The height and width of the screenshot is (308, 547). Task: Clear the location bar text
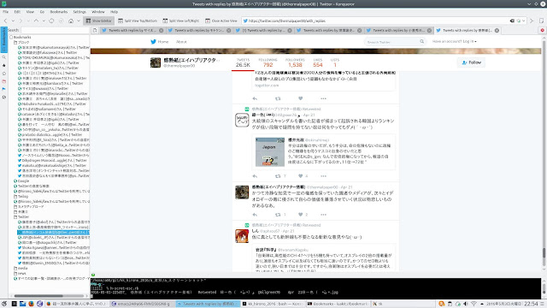[x=512, y=21]
